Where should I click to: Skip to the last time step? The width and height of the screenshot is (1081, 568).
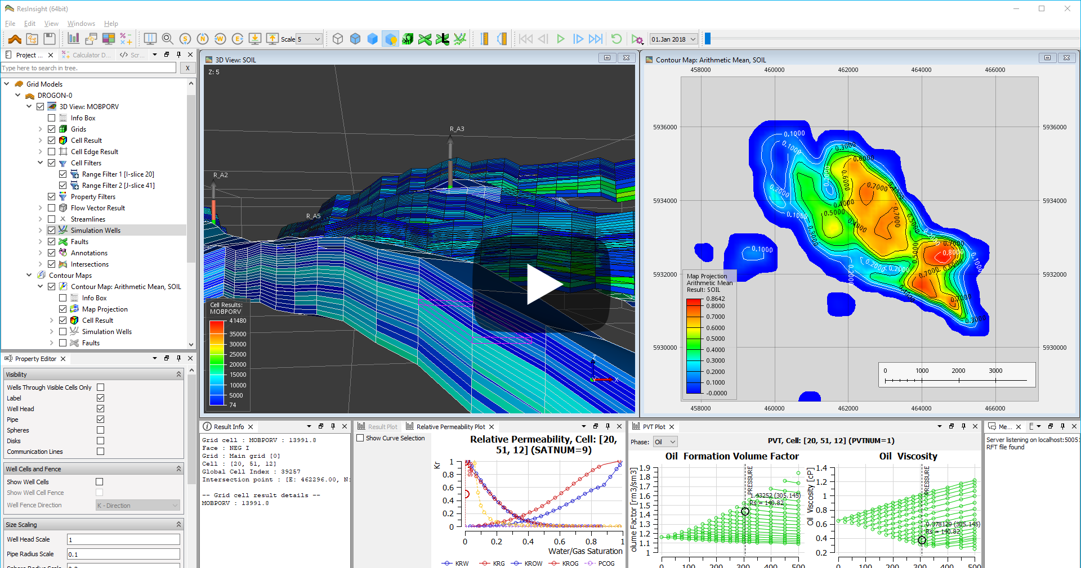tap(595, 39)
